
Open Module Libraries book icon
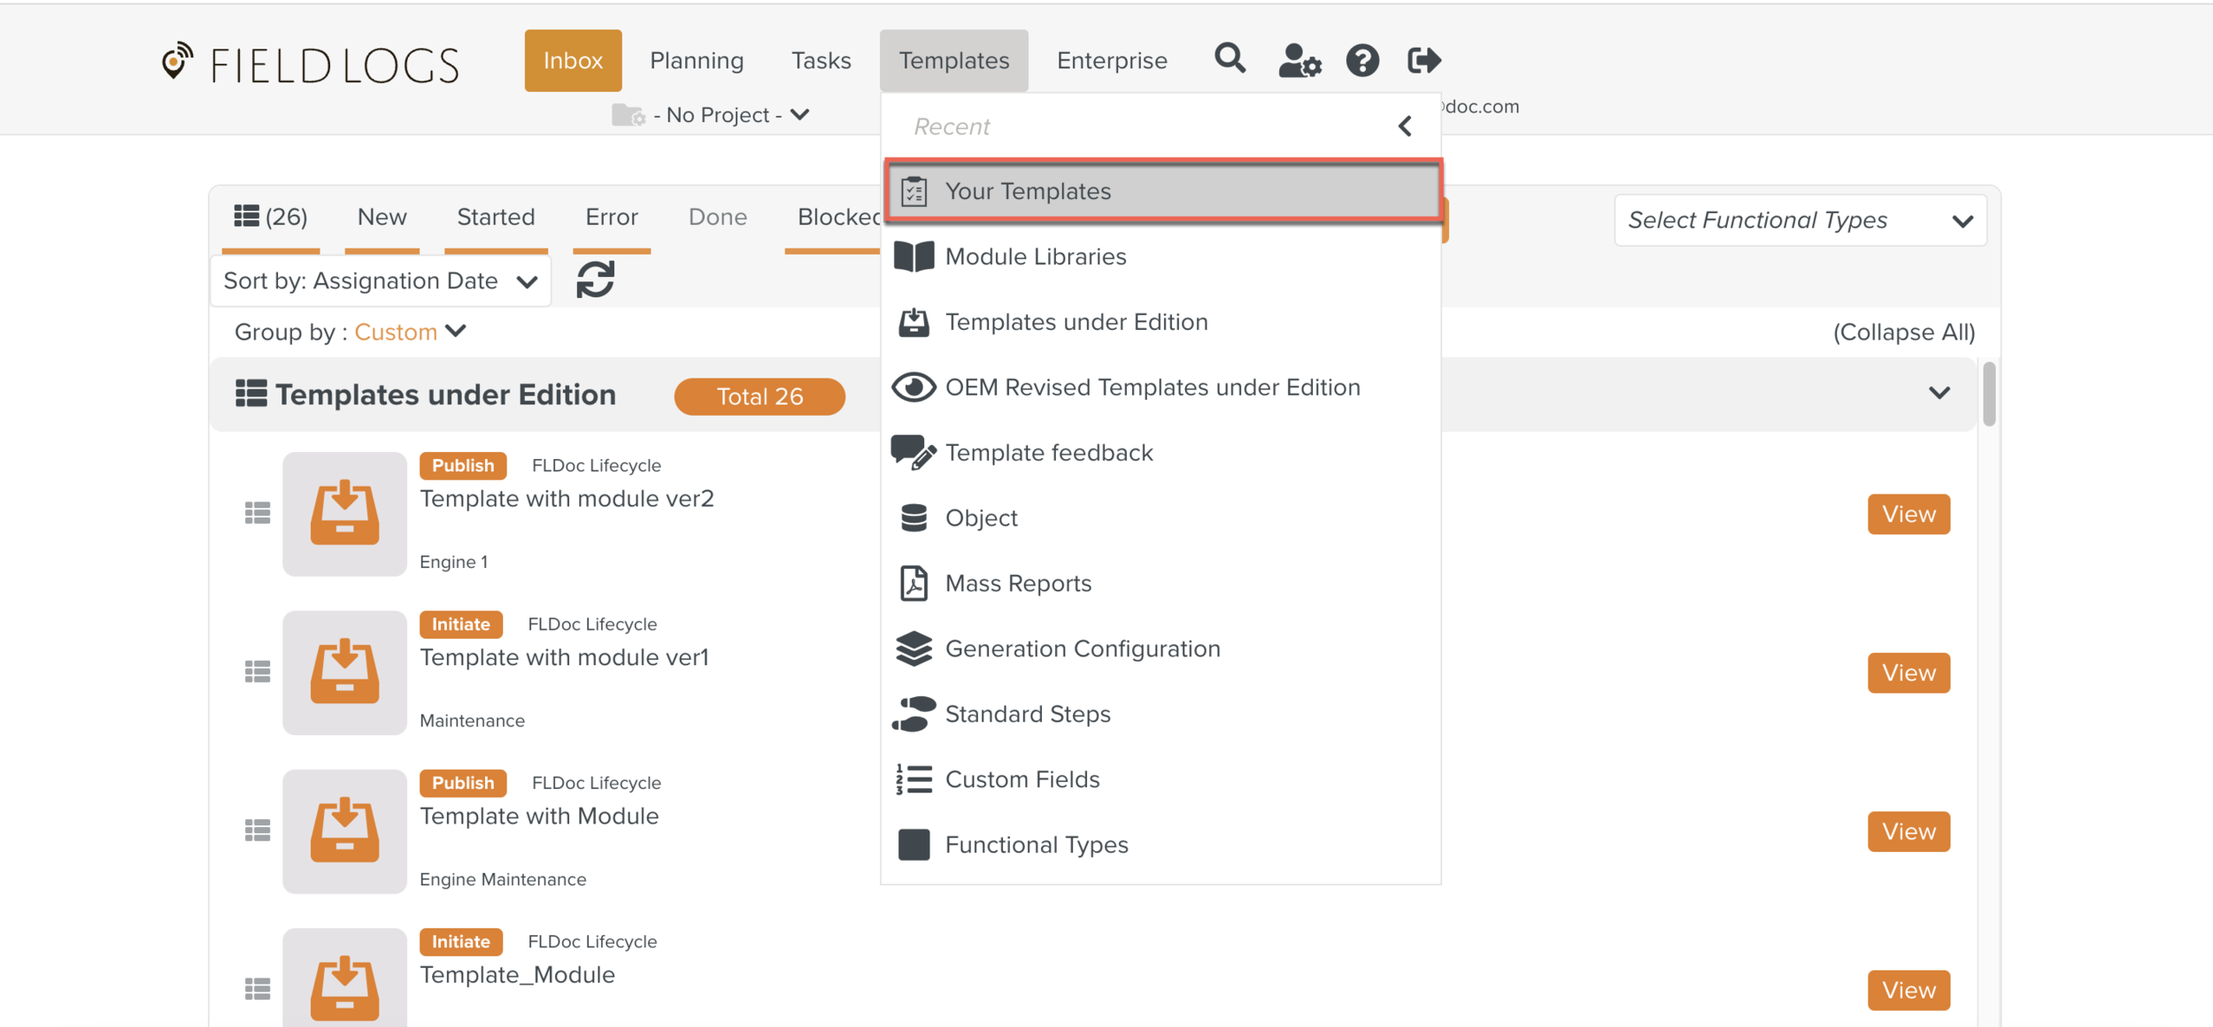pos(914,257)
